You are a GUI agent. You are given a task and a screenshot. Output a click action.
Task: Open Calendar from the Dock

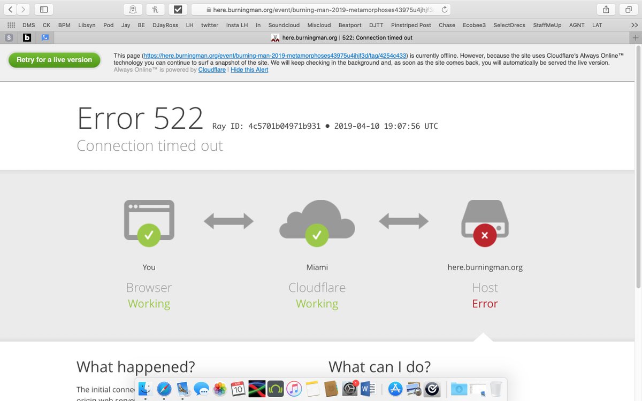coord(238,388)
